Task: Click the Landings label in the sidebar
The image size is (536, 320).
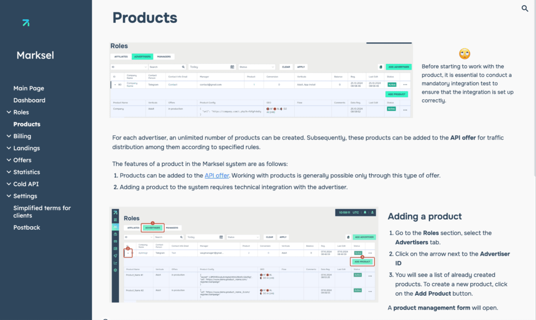Action: tap(27, 148)
